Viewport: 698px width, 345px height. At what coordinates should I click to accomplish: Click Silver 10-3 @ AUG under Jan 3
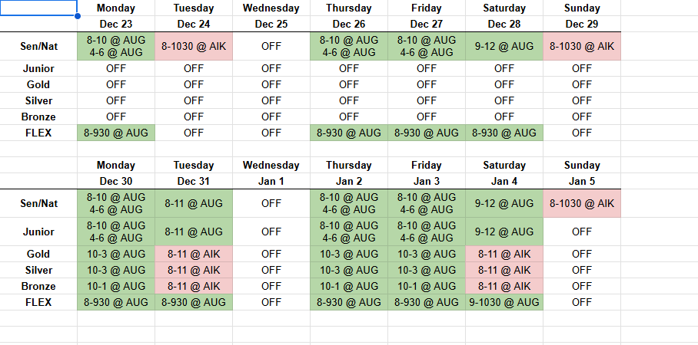click(x=427, y=270)
